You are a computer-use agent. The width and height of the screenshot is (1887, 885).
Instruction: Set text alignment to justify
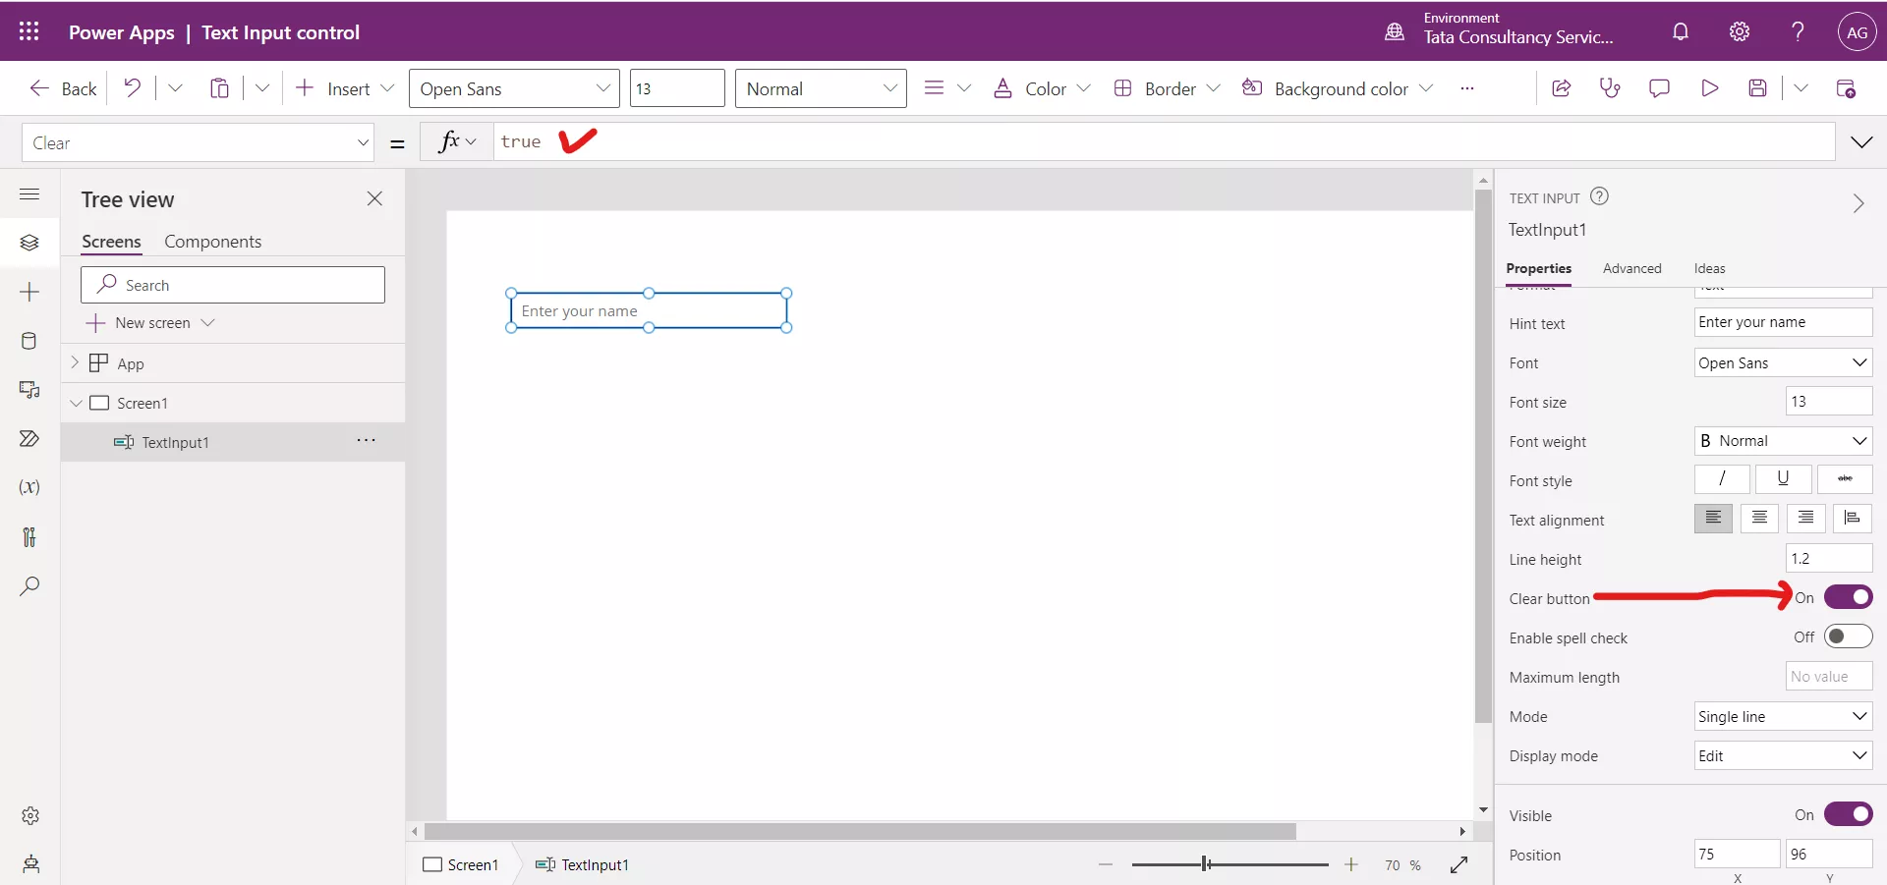(1853, 518)
